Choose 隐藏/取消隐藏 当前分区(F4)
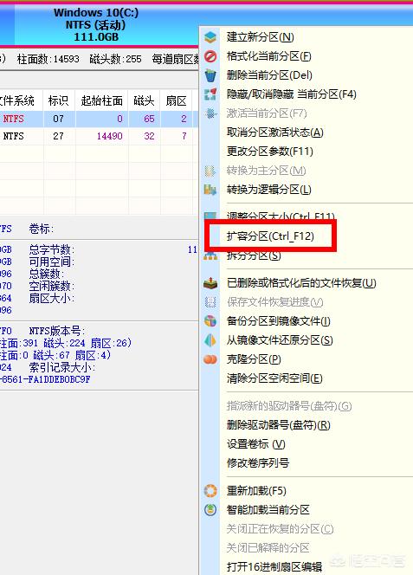The width and height of the screenshot is (413, 575). click(292, 94)
